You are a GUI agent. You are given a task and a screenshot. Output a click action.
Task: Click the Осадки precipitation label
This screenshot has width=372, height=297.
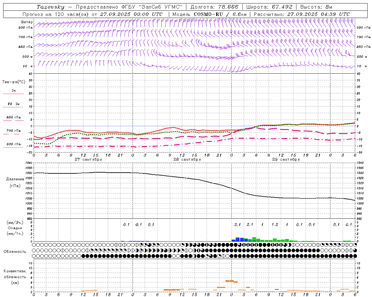click(15, 228)
